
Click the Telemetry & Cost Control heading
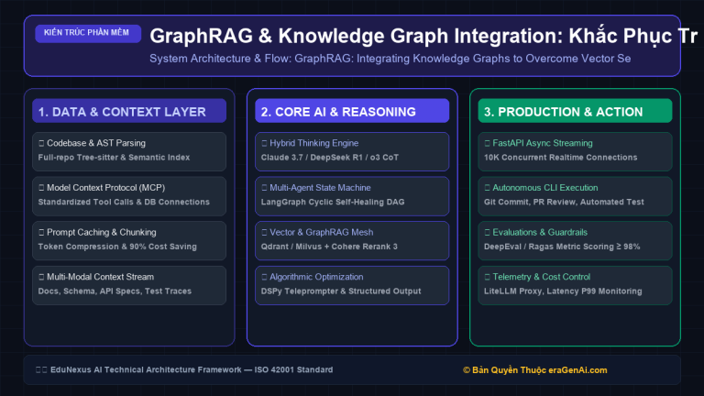[x=542, y=277]
